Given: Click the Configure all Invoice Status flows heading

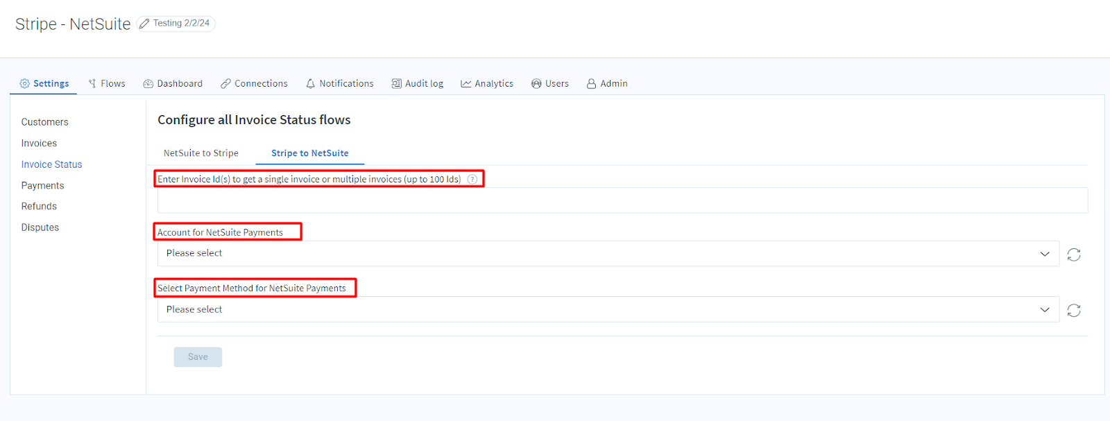Looking at the screenshot, I should 254,120.
